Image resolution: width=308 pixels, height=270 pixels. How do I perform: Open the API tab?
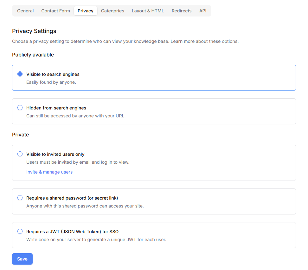pos(203,11)
